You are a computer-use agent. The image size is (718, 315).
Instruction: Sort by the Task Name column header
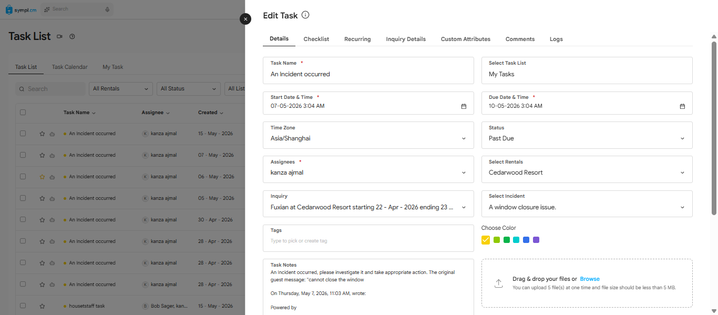click(x=79, y=113)
